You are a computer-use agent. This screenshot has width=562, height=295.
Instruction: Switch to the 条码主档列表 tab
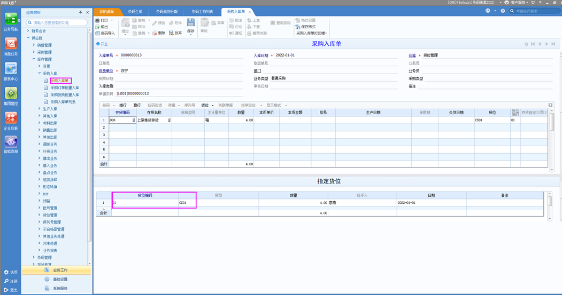click(x=202, y=11)
